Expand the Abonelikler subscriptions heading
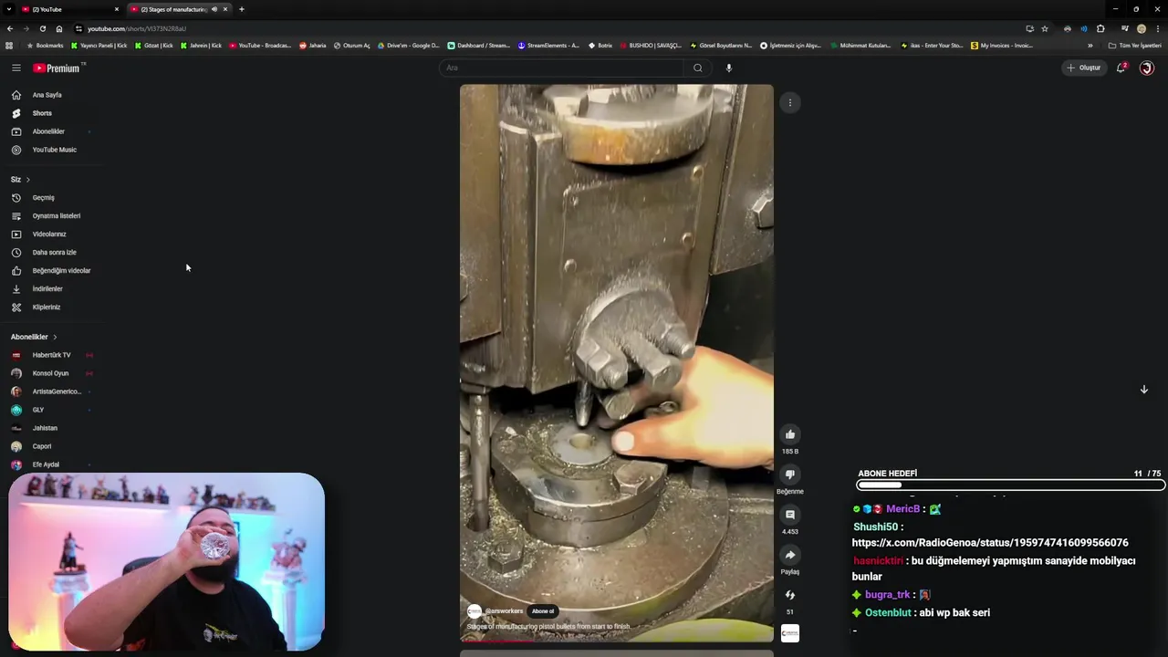The image size is (1168, 657). tap(34, 337)
